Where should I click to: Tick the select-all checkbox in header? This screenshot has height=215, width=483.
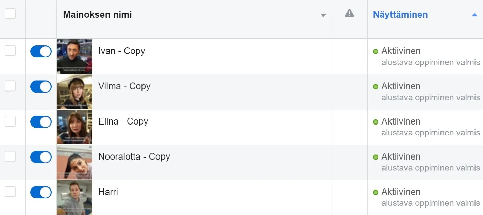coord(10,14)
